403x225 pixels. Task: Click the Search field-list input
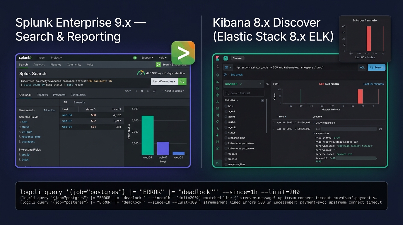tap(244, 93)
